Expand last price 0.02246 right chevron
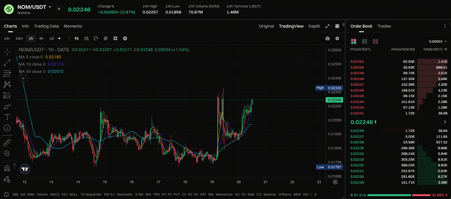451x199 pixels. (445, 122)
